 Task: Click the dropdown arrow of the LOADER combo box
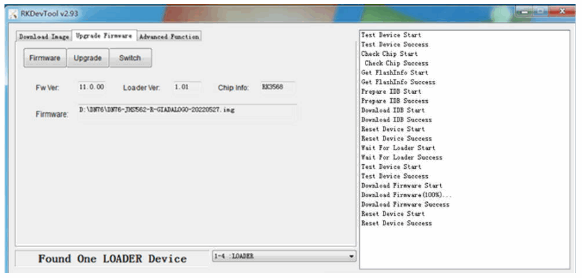coord(351,256)
